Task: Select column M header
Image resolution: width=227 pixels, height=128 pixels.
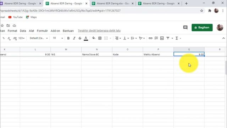Action: pos(66,49)
